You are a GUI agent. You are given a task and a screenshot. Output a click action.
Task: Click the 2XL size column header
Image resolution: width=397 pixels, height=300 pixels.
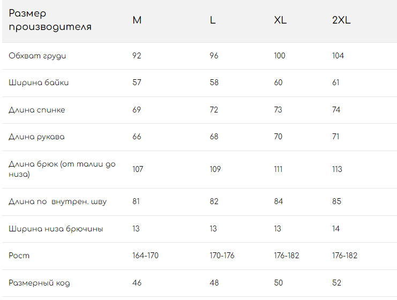(x=341, y=20)
